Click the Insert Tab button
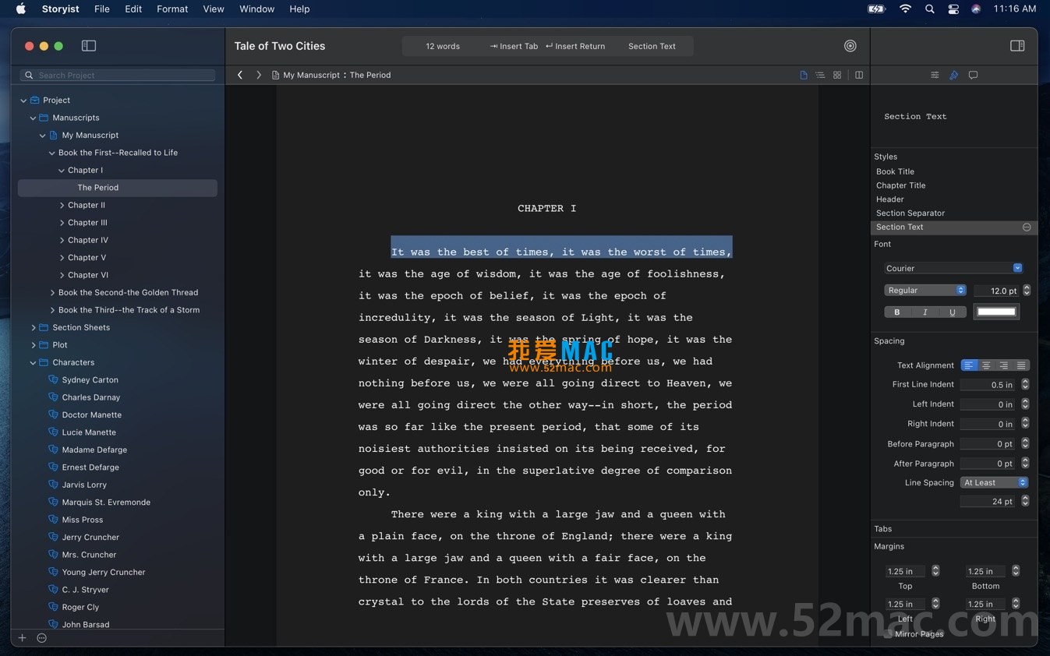Screen dimensions: 1050x656 [514, 47]
